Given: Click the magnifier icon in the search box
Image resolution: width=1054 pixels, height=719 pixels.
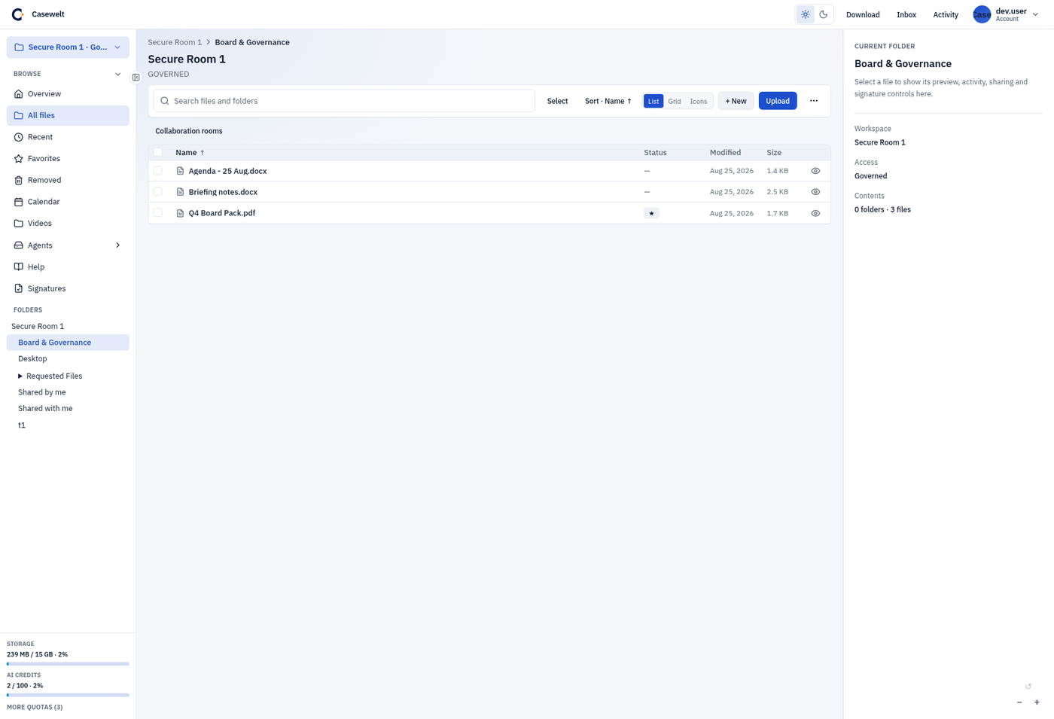Looking at the screenshot, I should coord(165,101).
